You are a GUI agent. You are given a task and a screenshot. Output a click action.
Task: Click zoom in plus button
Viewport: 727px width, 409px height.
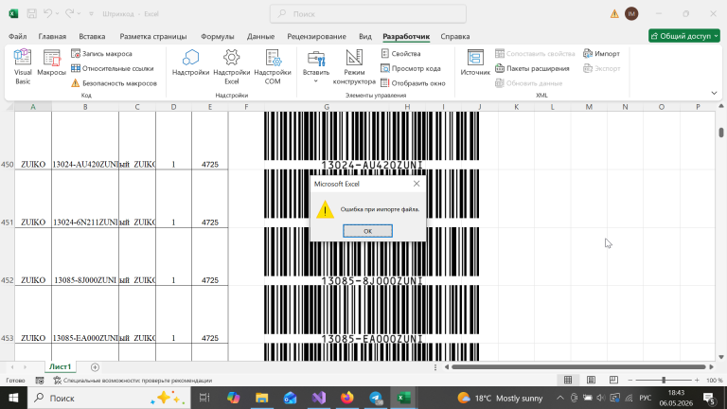pyautogui.click(x=697, y=381)
